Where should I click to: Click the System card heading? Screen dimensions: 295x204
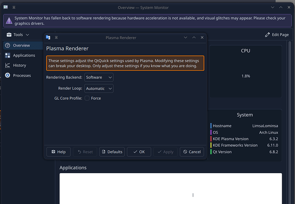tap(245, 115)
